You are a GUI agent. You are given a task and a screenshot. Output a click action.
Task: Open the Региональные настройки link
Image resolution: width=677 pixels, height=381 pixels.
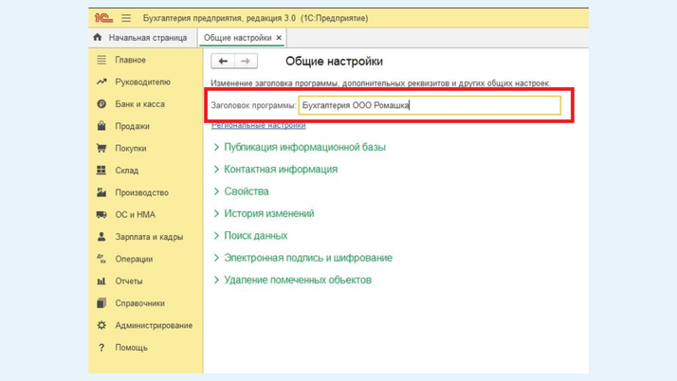(x=258, y=125)
